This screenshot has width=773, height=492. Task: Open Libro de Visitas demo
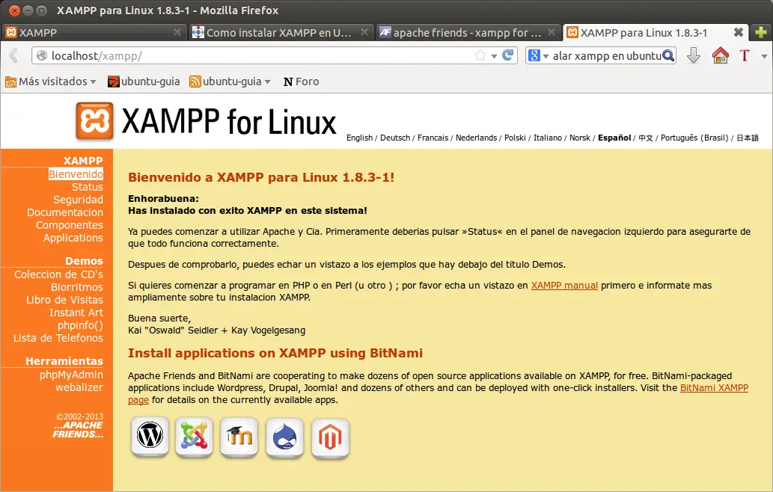(x=64, y=300)
